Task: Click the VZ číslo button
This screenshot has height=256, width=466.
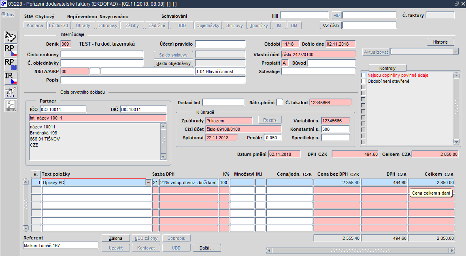Action: pos(331,25)
